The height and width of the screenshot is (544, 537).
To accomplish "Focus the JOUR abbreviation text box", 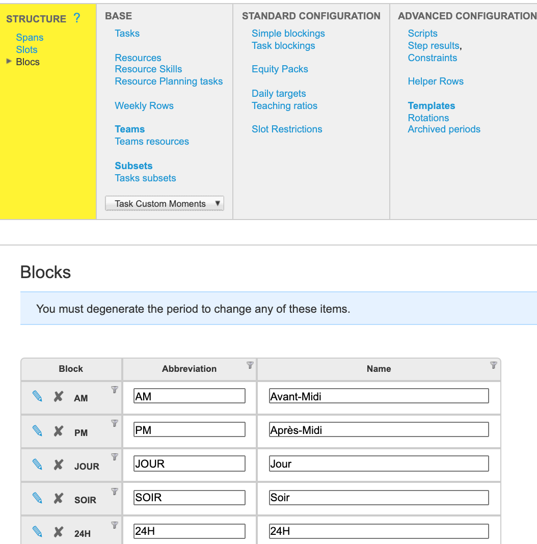I will pos(190,464).
